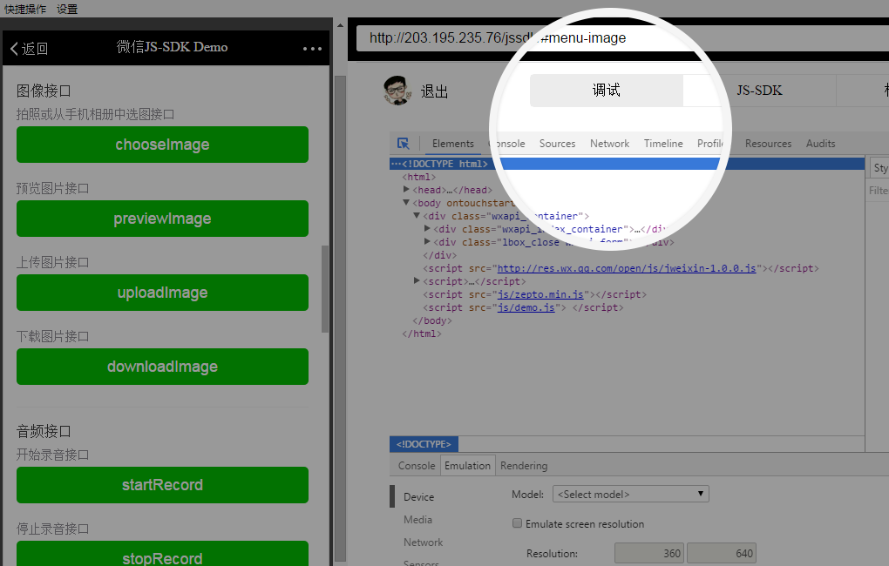Tap the uploadImage button
Image resolution: width=889 pixels, height=566 pixels.
tap(162, 293)
